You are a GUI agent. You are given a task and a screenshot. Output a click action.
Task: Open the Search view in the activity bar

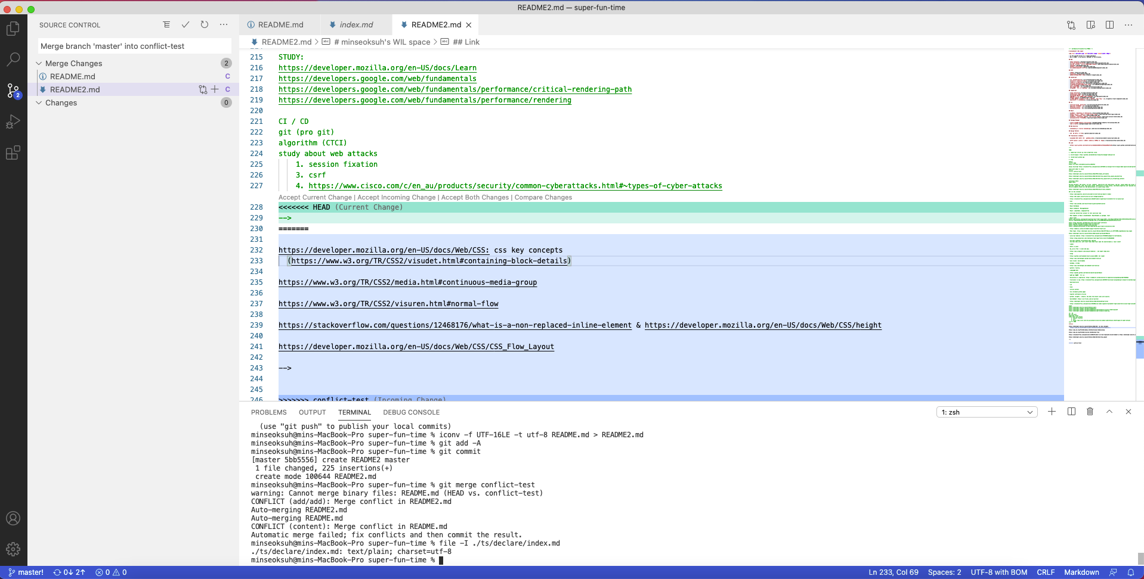(13, 59)
